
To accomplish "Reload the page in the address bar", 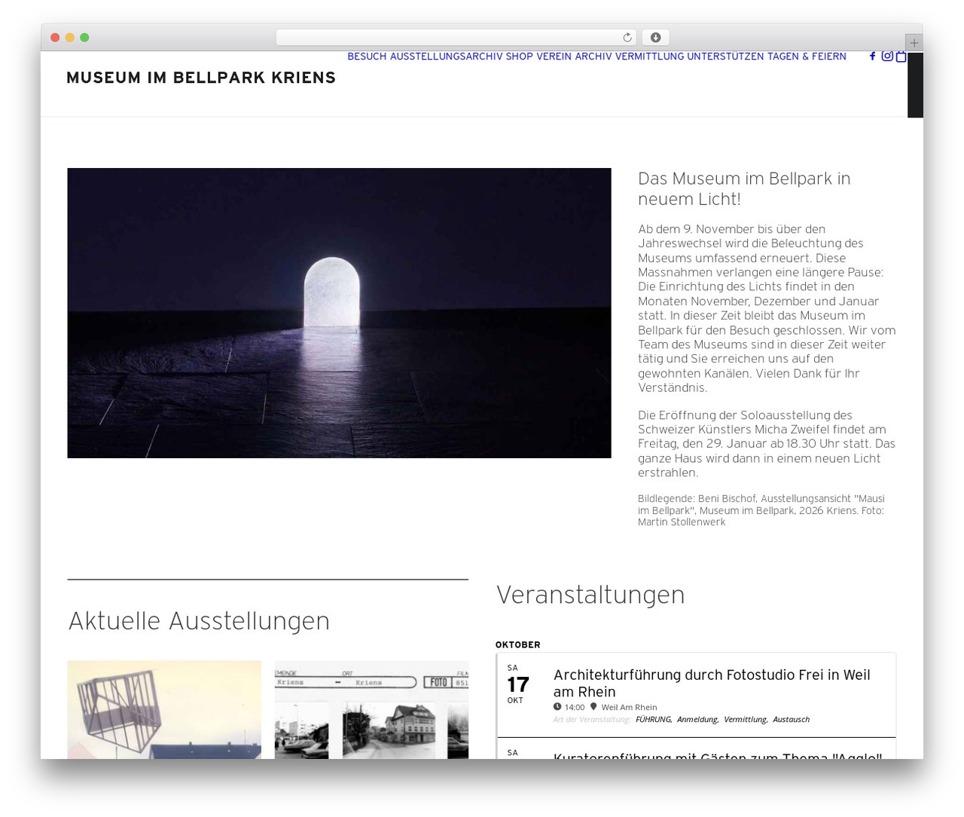I will (x=627, y=38).
